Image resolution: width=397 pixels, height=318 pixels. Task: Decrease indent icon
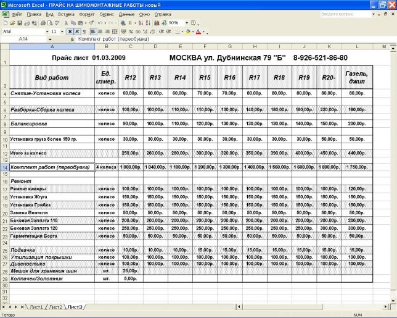pos(162,31)
